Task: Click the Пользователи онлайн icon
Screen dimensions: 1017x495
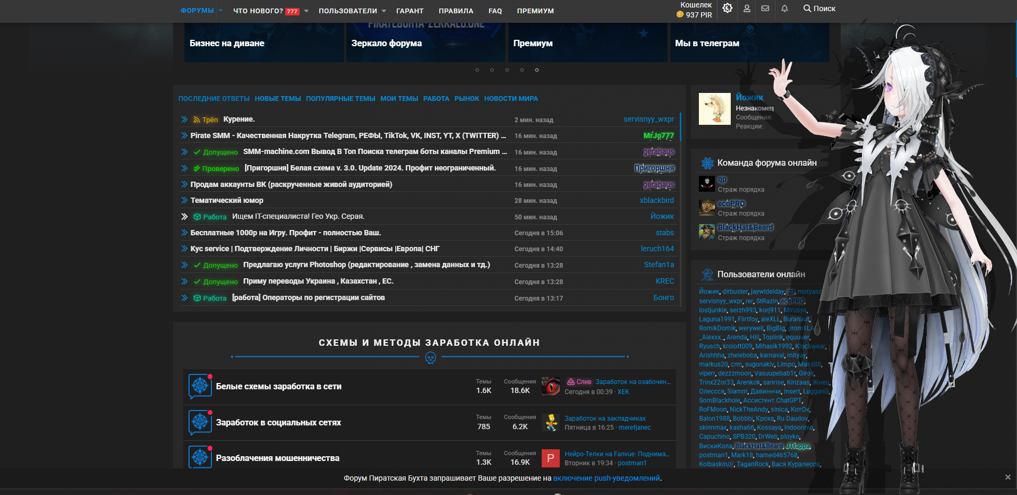Action: (x=707, y=275)
